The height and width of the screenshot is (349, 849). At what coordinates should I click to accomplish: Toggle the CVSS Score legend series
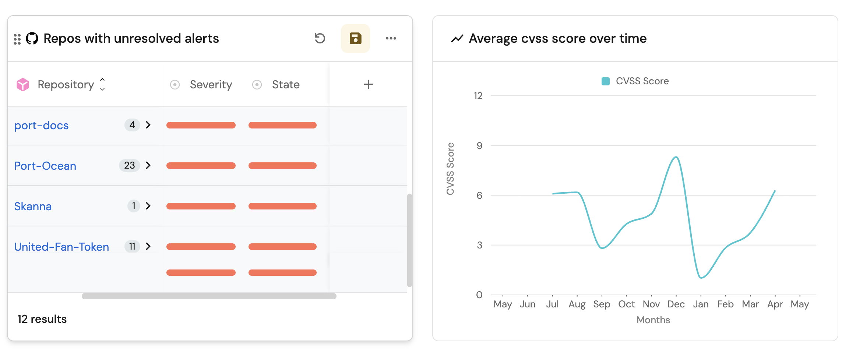coord(635,81)
